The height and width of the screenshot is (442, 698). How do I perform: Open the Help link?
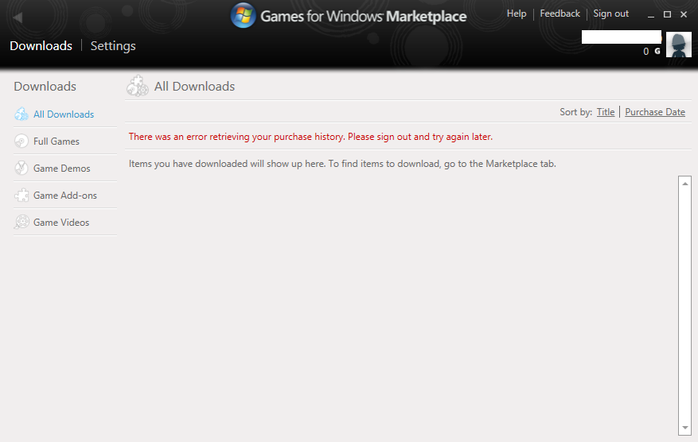pyautogui.click(x=517, y=14)
